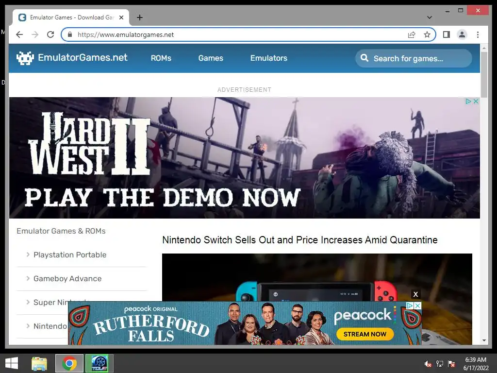Open the TDU2 racing app on taskbar

tap(99, 363)
